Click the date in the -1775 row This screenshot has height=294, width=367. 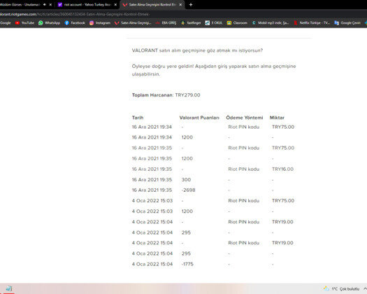pos(152,264)
